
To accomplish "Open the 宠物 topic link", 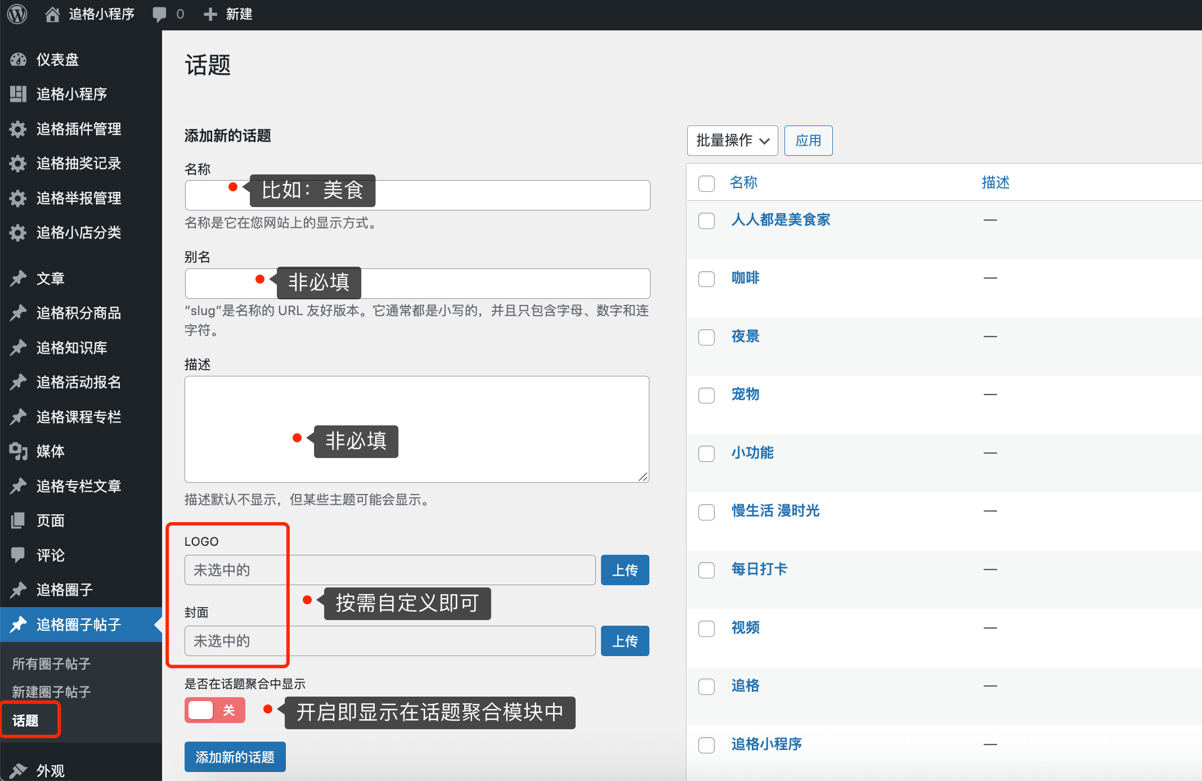I will point(746,394).
